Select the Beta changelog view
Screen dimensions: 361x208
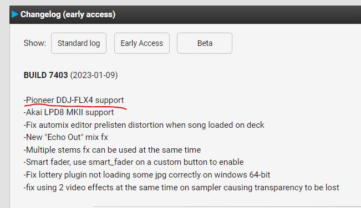pyautogui.click(x=205, y=43)
